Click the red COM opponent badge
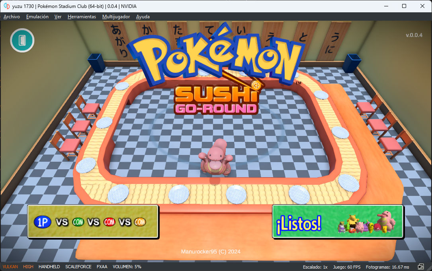 click(109, 222)
